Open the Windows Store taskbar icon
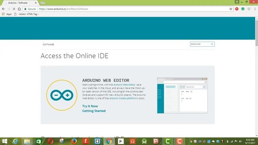 click(x=39, y=141)
